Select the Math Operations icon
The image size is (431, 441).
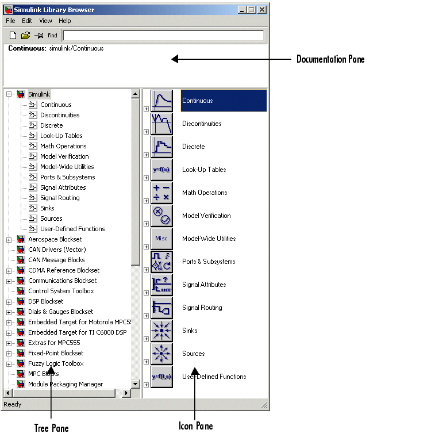coord(161,193)
